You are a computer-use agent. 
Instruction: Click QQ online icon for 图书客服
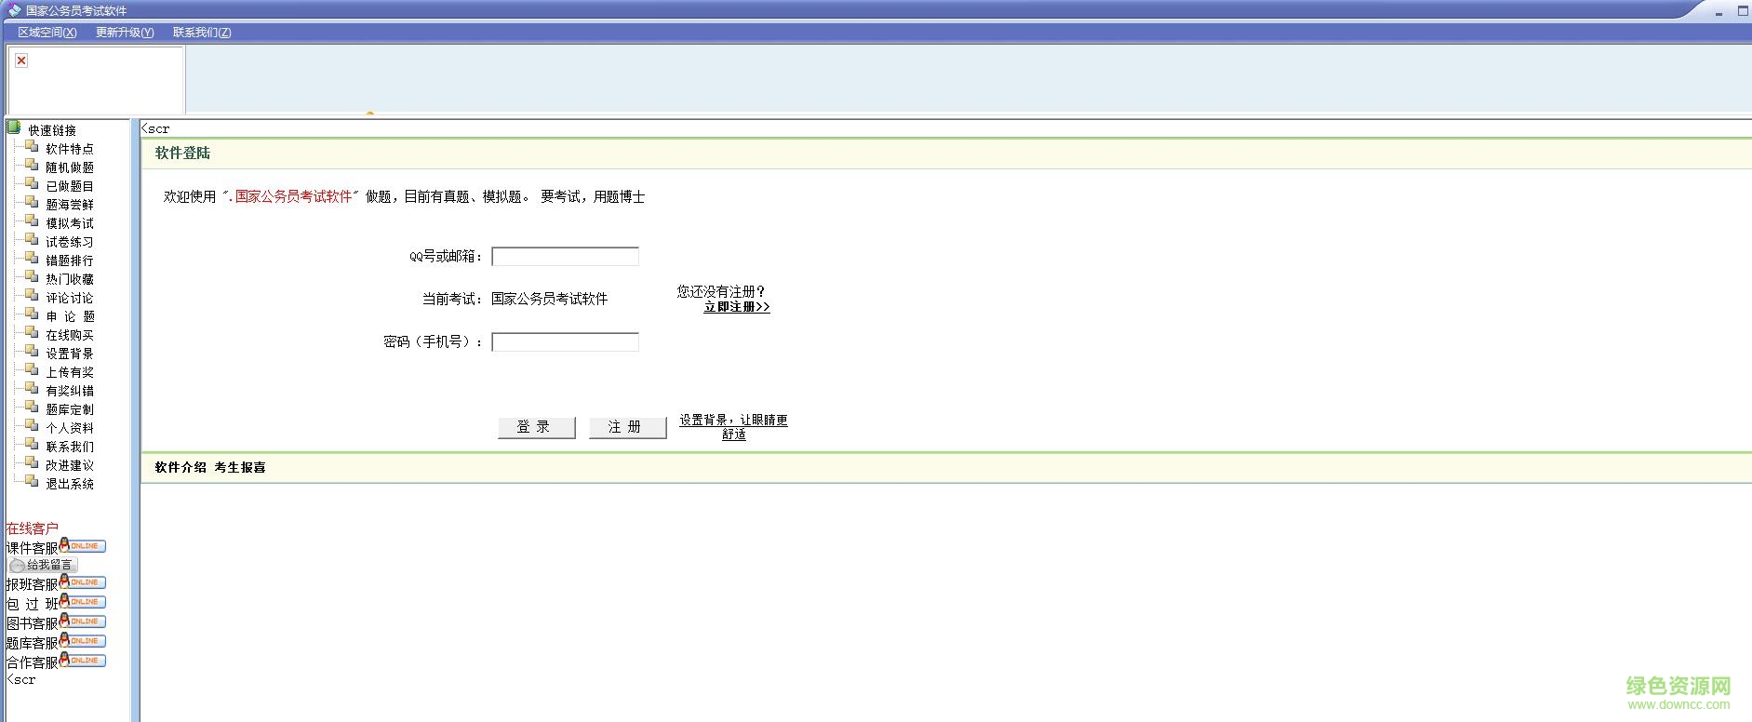[83, 621]
